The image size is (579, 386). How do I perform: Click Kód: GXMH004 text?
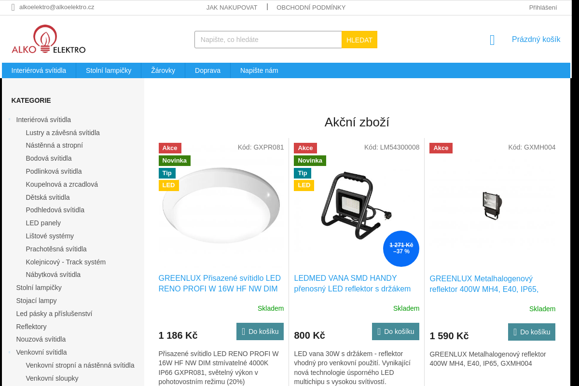(532, 147)
